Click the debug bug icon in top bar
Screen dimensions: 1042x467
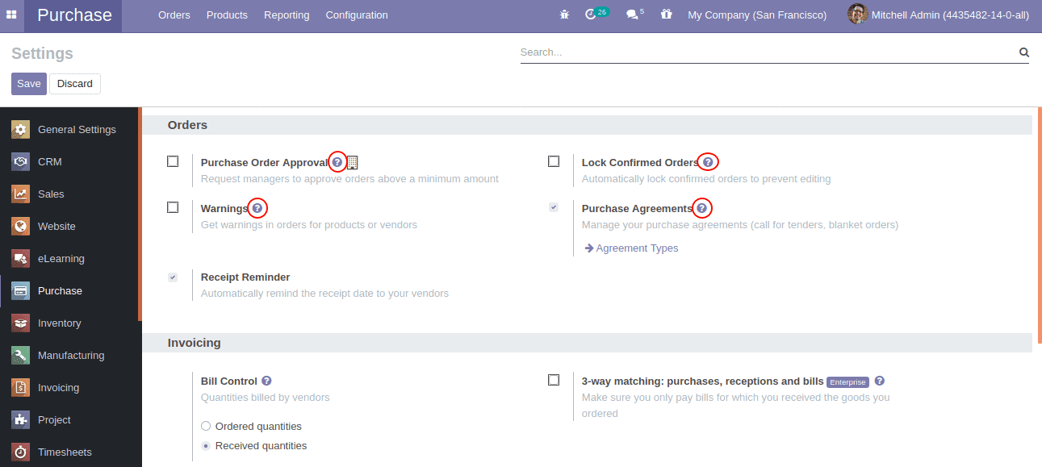coord(564,15)
